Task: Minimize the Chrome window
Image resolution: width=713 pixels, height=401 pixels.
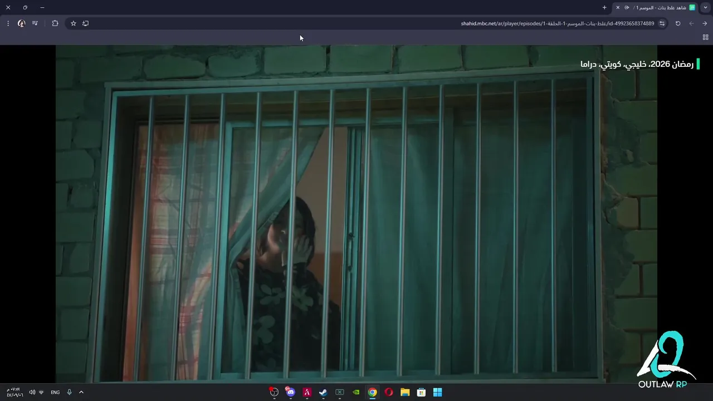Action: 42,7
